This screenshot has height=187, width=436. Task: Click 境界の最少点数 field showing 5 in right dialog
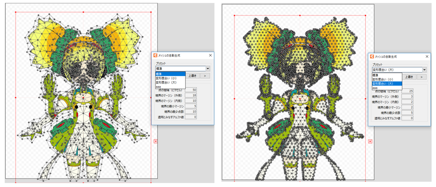click(408, 113)
